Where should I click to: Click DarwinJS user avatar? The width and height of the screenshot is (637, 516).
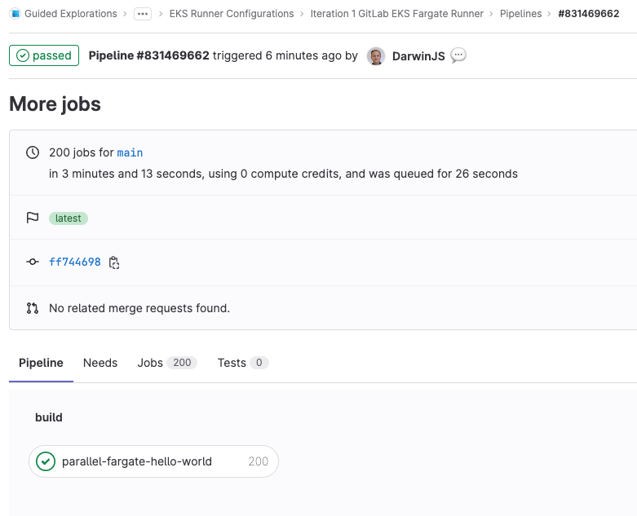click(375, 56)
